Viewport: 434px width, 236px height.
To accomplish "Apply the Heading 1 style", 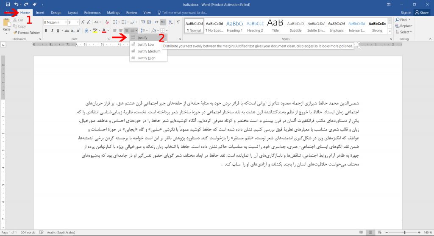I will [235, 26].
